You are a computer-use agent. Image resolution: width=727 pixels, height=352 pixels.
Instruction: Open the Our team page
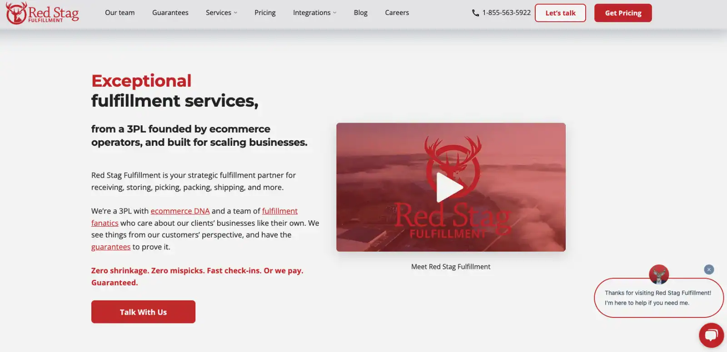point(120,13)
